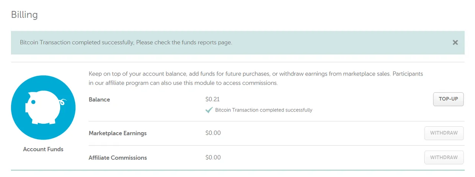Select the Affiliate Commissions $0.00 value

click(213, 157)
